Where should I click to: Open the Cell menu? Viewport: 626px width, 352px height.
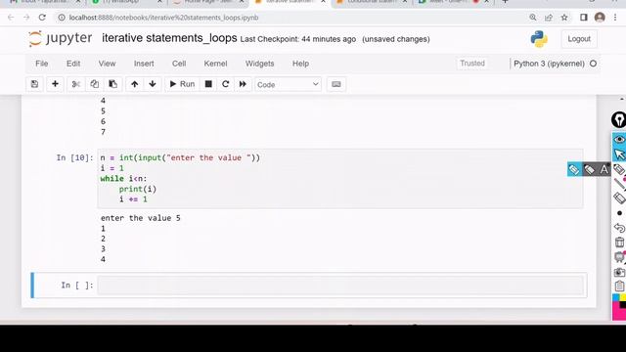pos(179,64)
